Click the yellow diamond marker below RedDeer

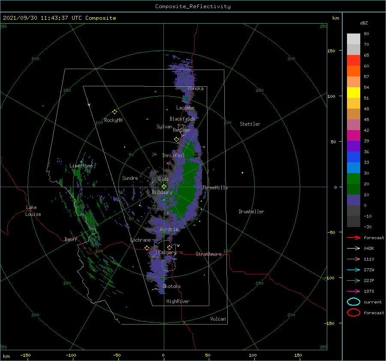click(177, 140)
